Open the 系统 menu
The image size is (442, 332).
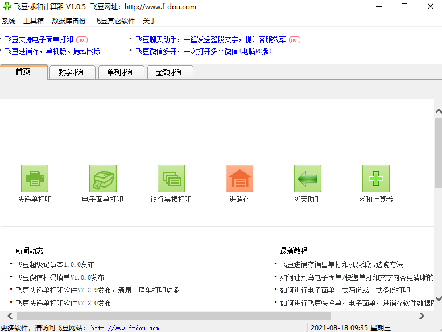(9, 21)
